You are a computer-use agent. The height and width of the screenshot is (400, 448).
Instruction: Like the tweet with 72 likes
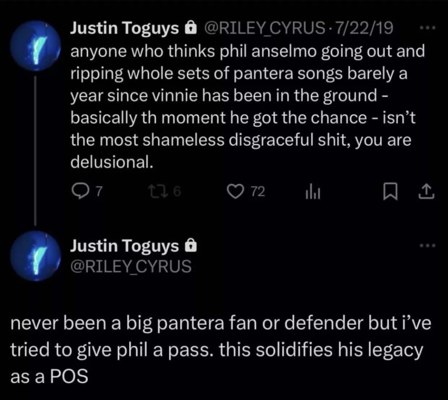click(235, 191)
